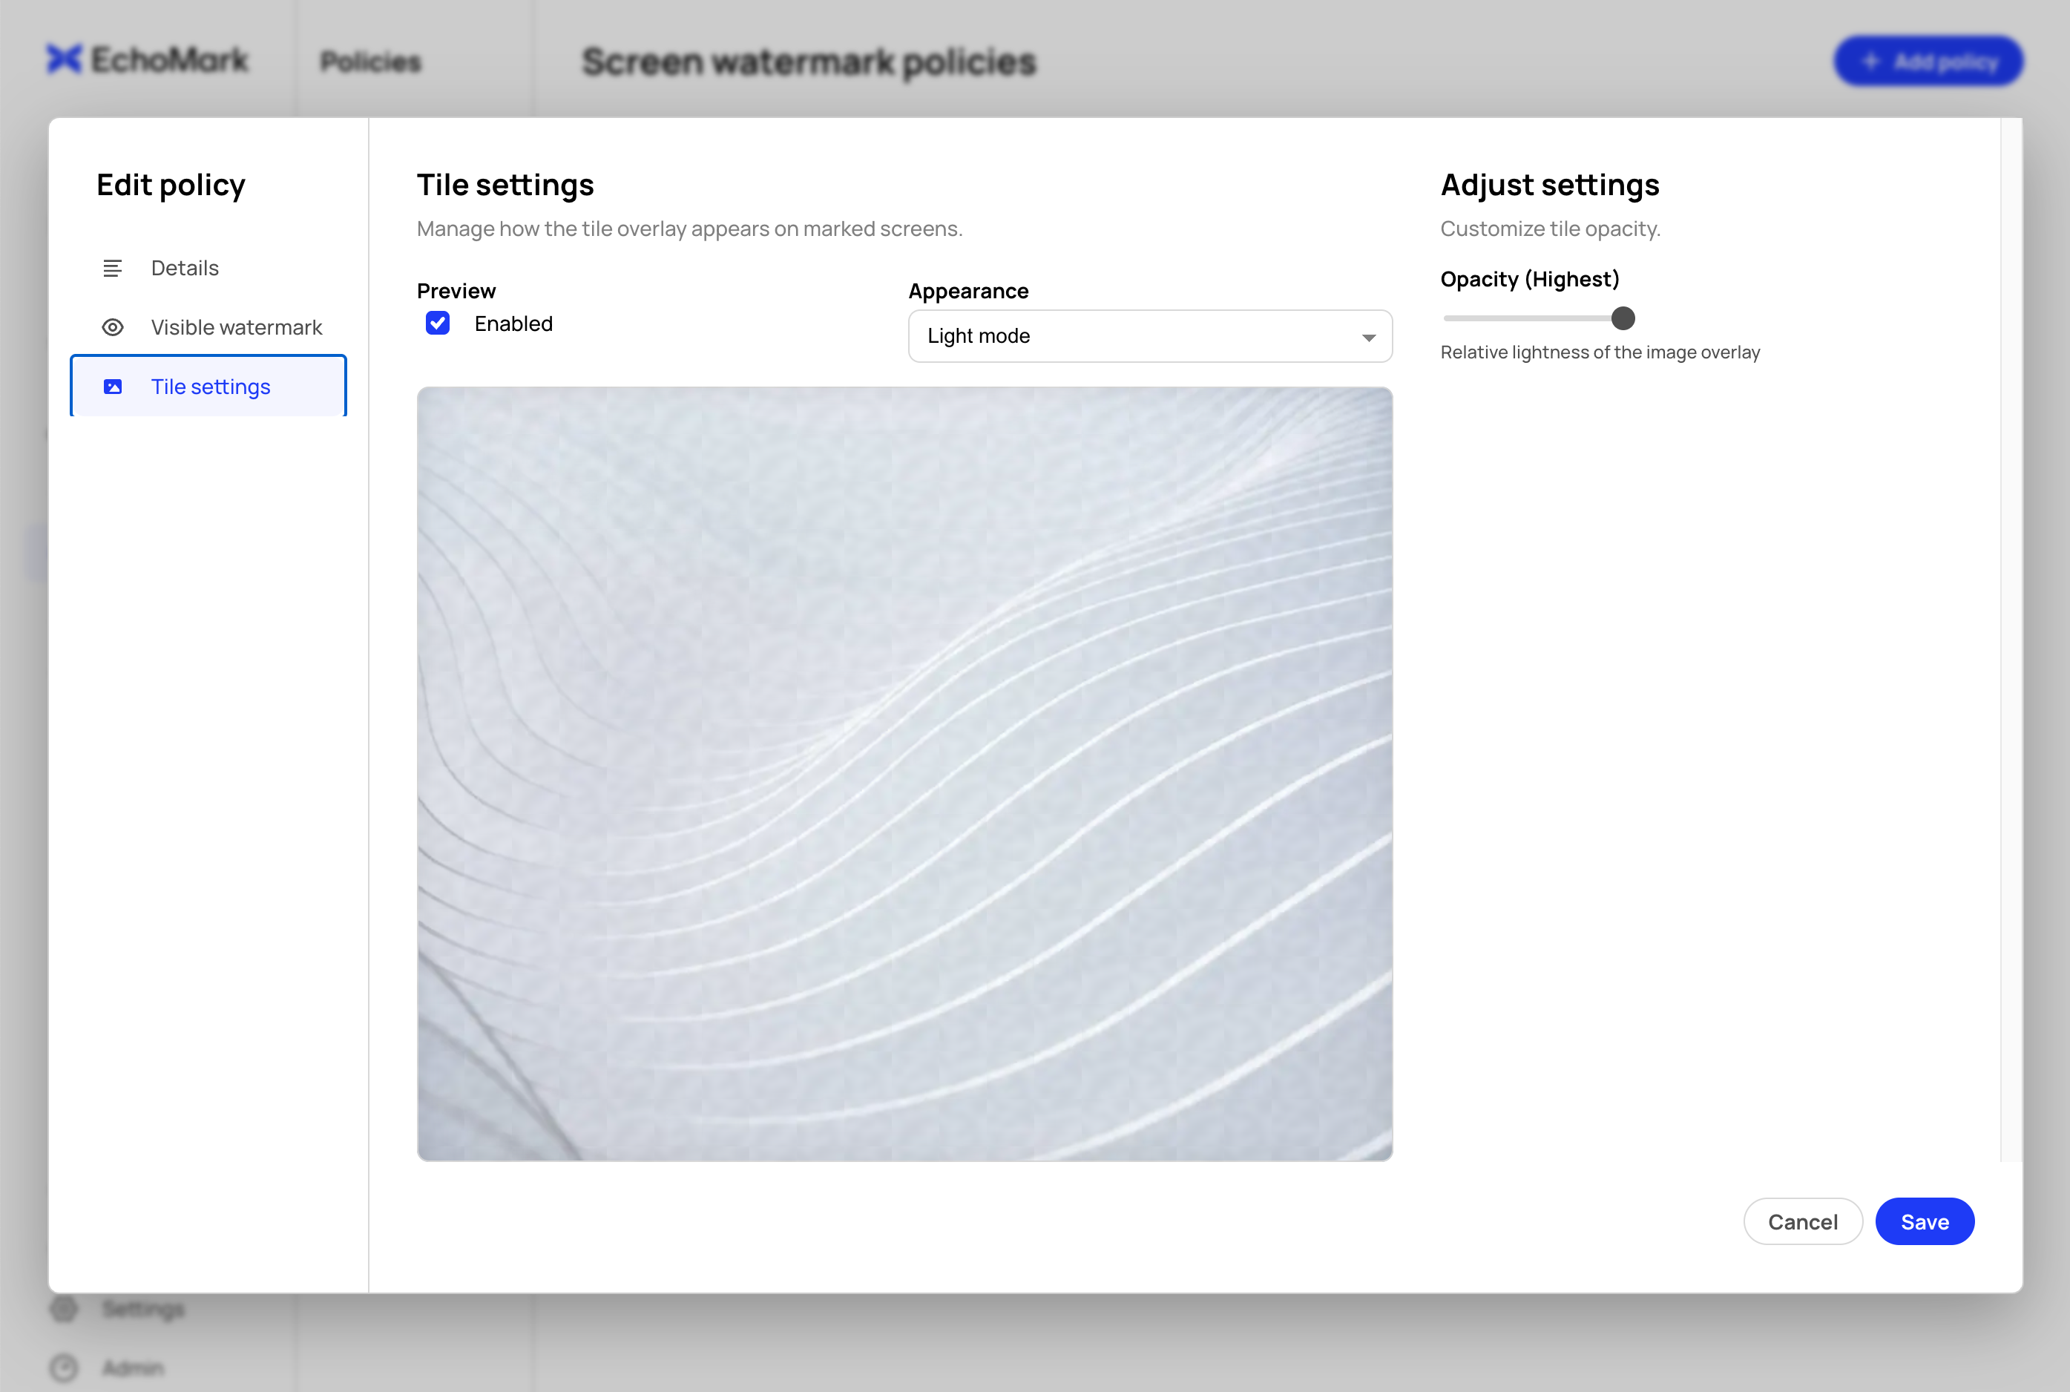Click the tile overlay preview image
Image resolution: width=2070 pixels, height=1392 pixels.
coord(904,773)
